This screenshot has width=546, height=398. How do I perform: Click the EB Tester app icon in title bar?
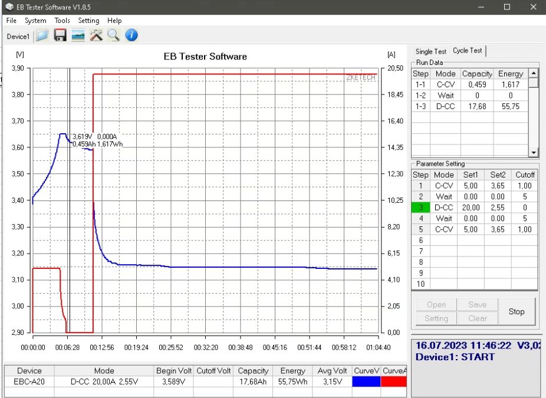pyautogui.click(x=9, y=7)
